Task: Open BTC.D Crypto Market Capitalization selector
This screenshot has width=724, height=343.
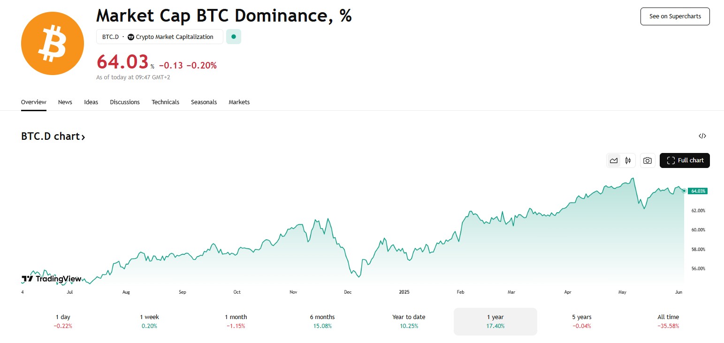Action: pyautogui.click(x=160, y=37)
